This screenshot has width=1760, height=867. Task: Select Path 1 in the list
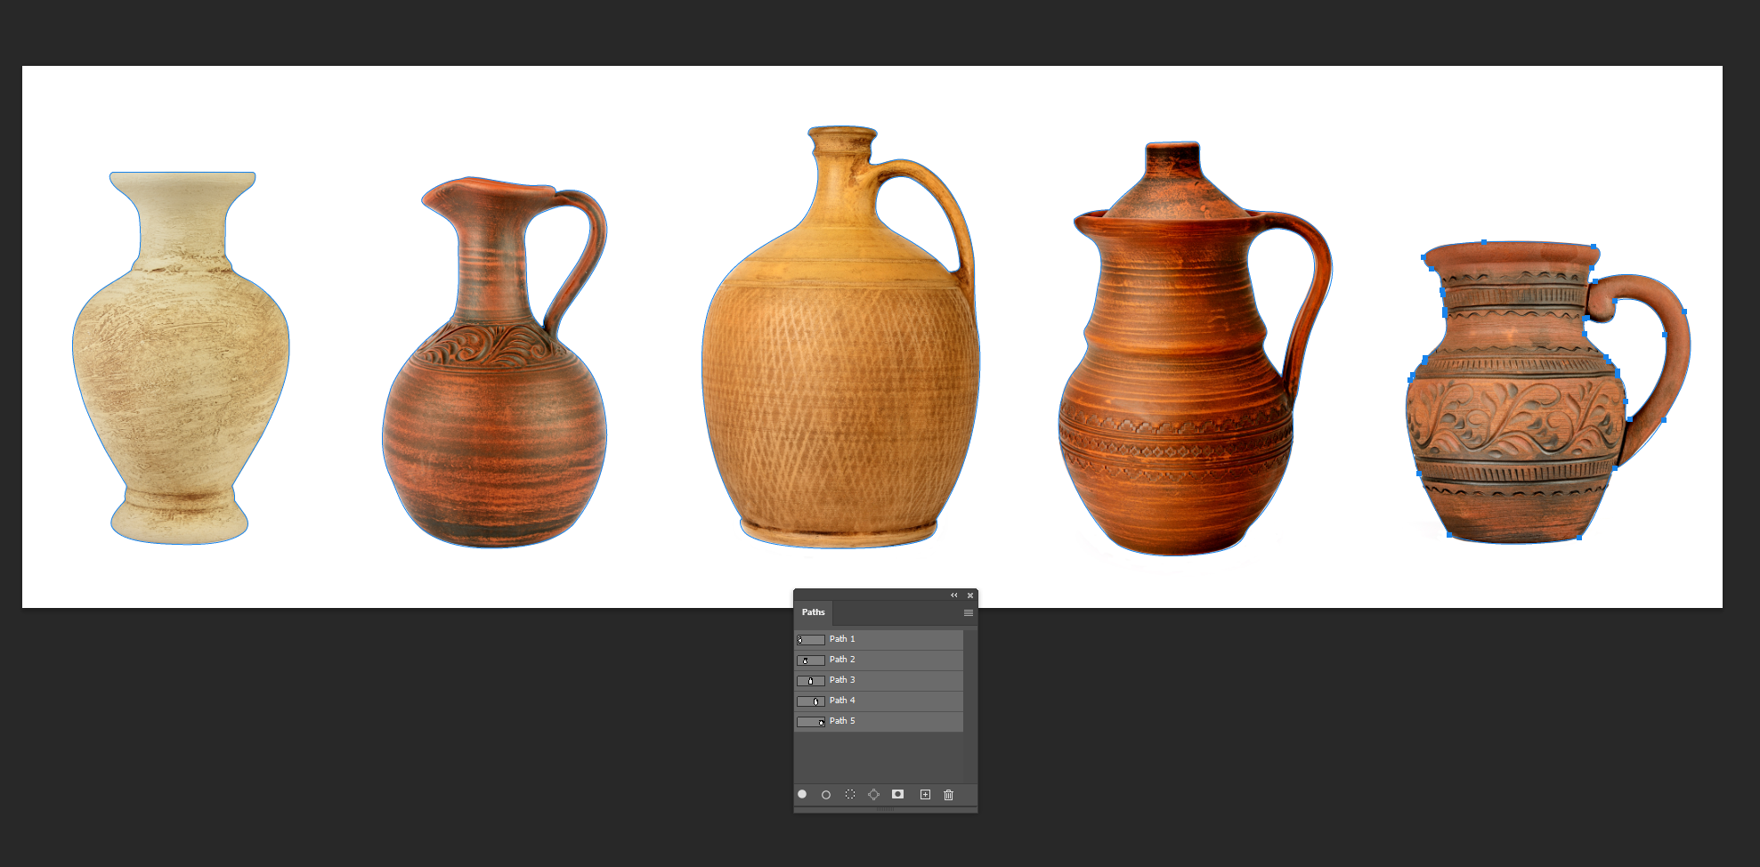tap(842, 639)
